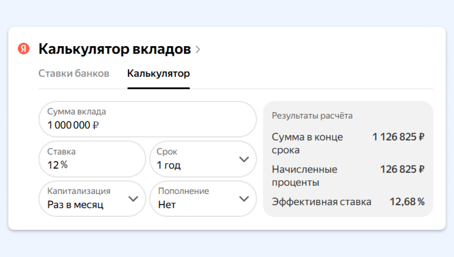Focus the Ставка interest rate field
454x257 pixels.
92,159
